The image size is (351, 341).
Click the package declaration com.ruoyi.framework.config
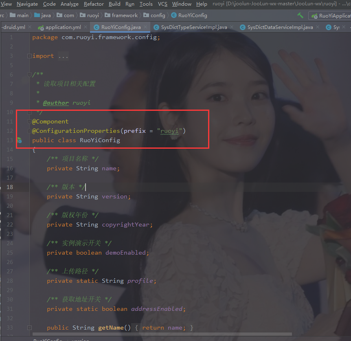pyautogui.click(x=109, y=37)
